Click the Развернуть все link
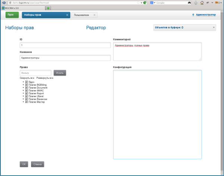Image resolution: width=224 pixels, height=176 pixels. tap(45, 78)
